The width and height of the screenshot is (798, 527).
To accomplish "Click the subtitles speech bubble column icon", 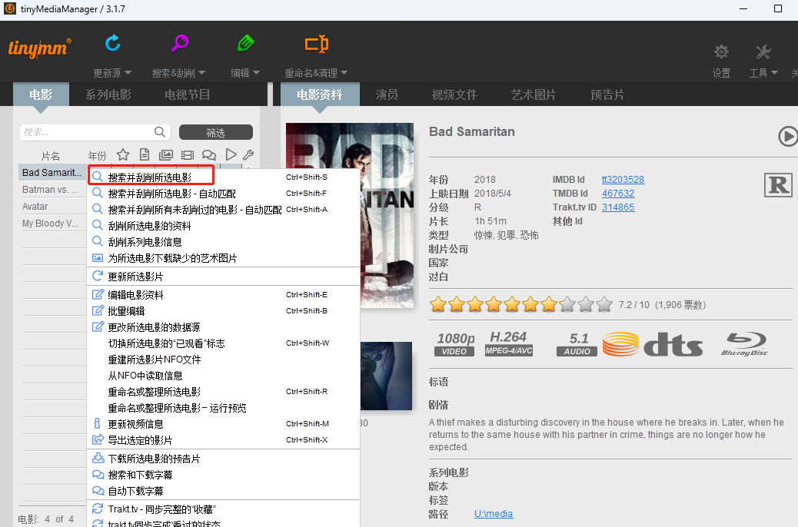I will pyautogui.click(x=209, y=154).
